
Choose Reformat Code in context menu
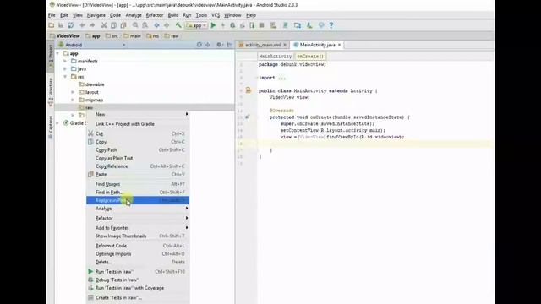coord(138,246)
